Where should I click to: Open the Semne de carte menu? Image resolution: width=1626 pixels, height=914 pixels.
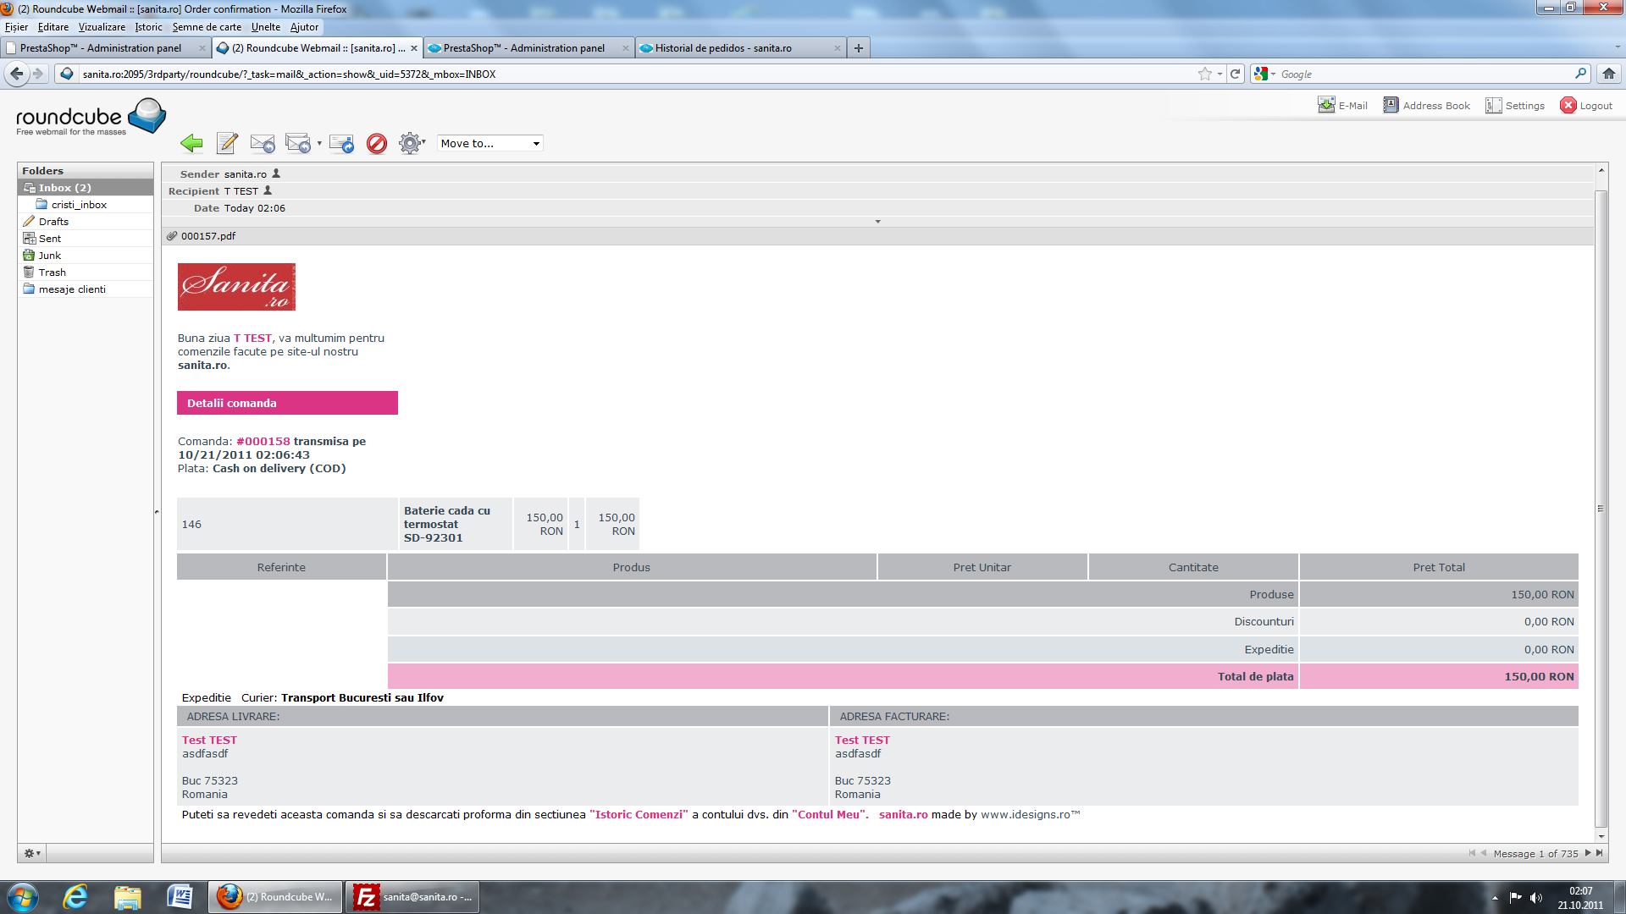[x=207, y=27]
